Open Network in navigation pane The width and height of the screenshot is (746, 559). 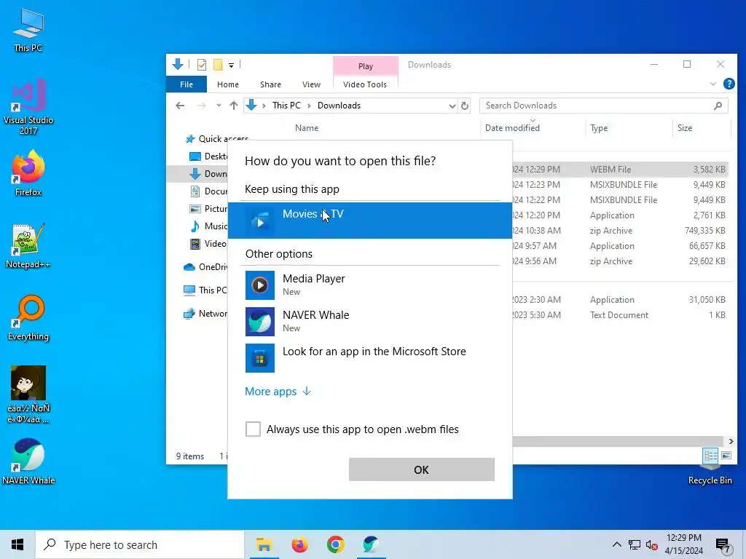pos(205,314)
